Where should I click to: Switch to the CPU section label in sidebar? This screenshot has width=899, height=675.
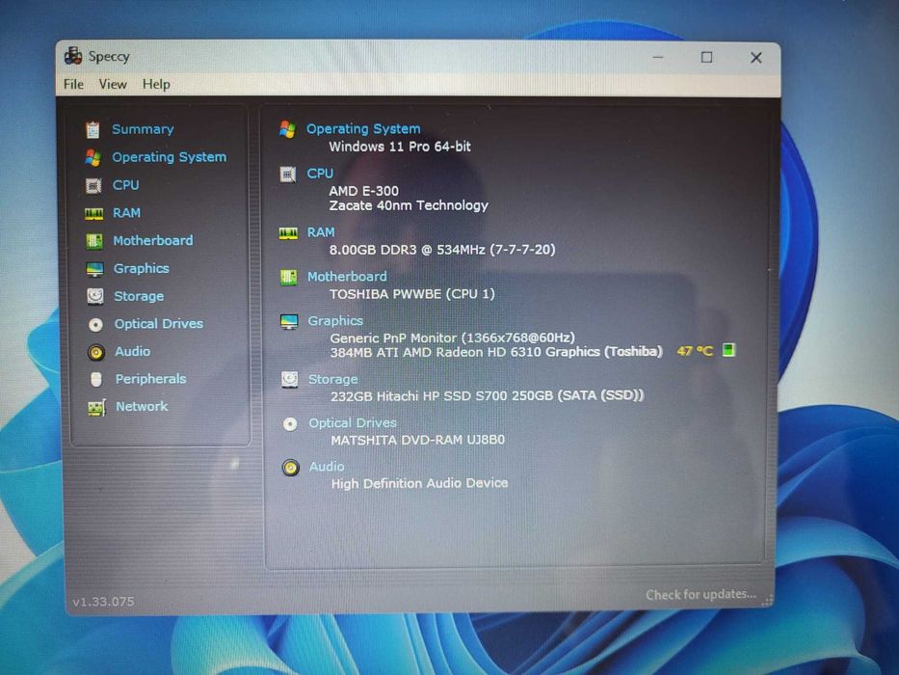125,185
